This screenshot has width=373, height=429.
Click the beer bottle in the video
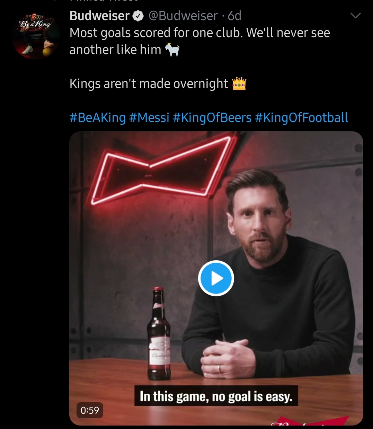point(159,334)
